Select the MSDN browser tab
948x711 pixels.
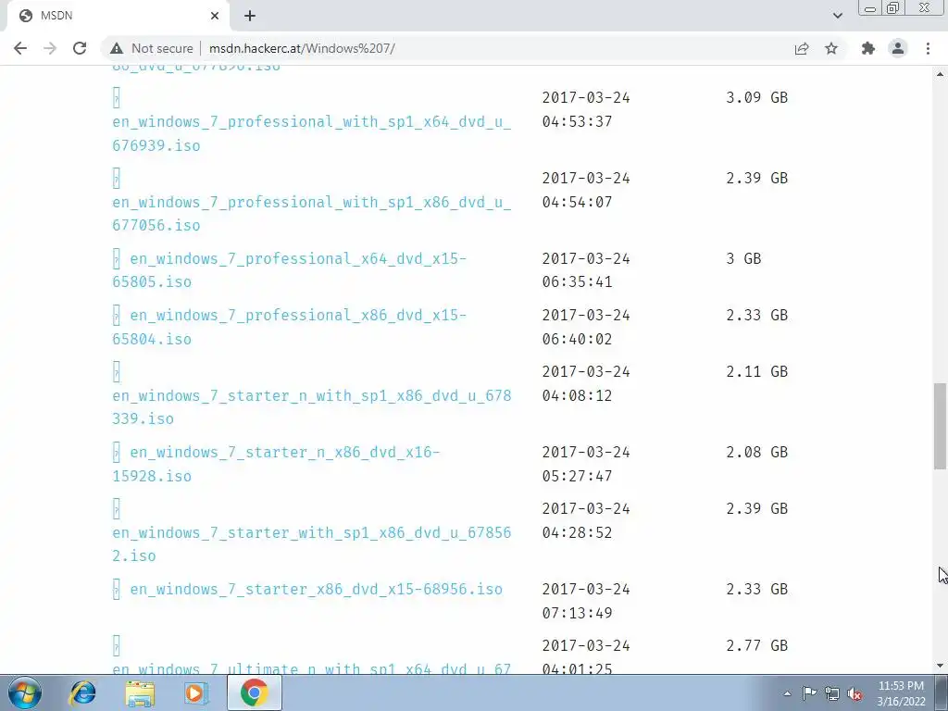coord(118,16)
